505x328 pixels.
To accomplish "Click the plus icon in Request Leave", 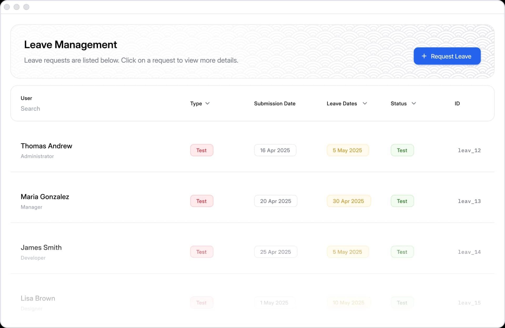I will tap(424, 56).
